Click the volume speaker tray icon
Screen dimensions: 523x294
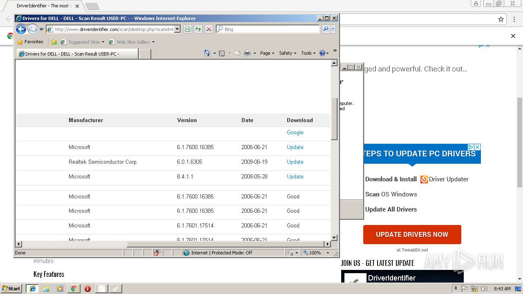click(484, 289)
